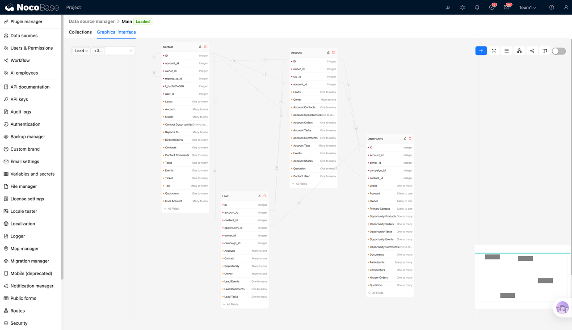This screenshot has width=572, height=330.
Task: Collapse All Fields on the Lead table
Action: 231,304
